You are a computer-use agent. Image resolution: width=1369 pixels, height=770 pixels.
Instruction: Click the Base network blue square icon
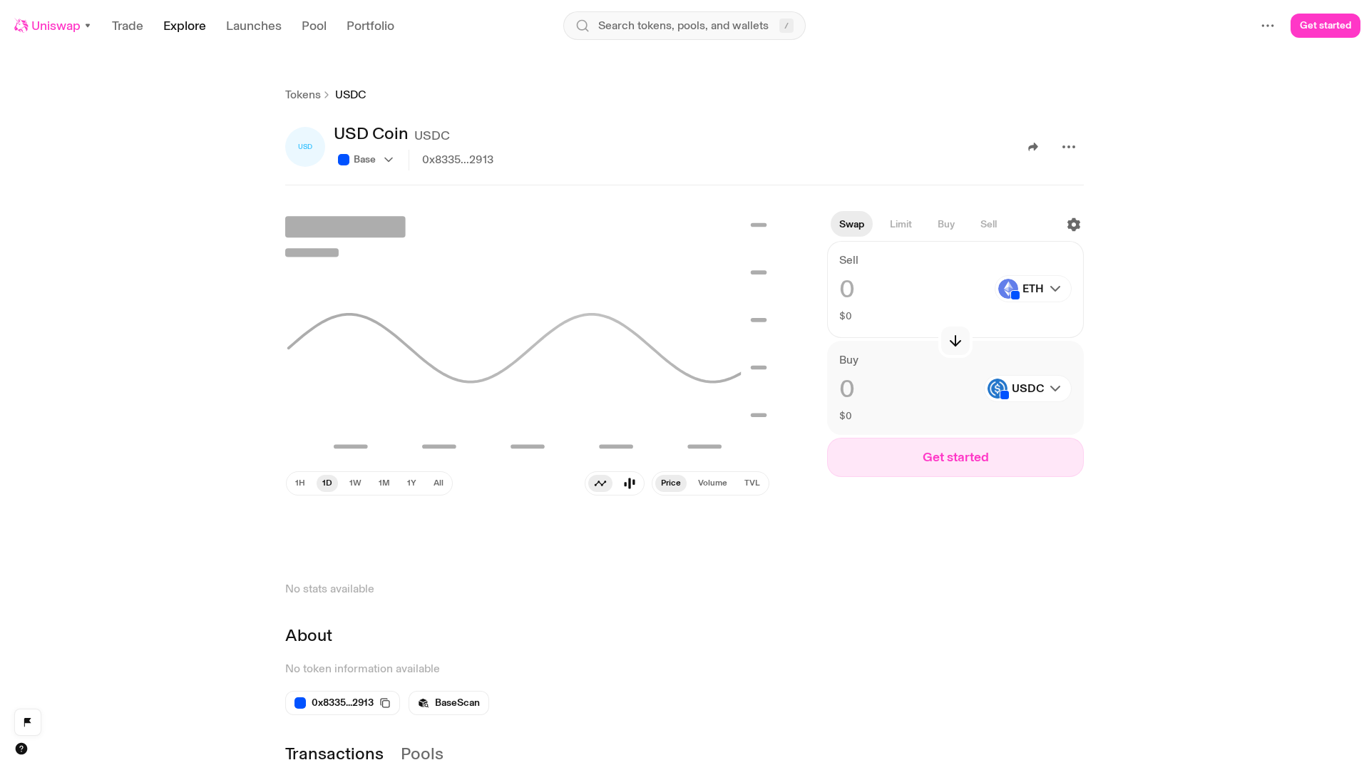[x=344, y=160]
